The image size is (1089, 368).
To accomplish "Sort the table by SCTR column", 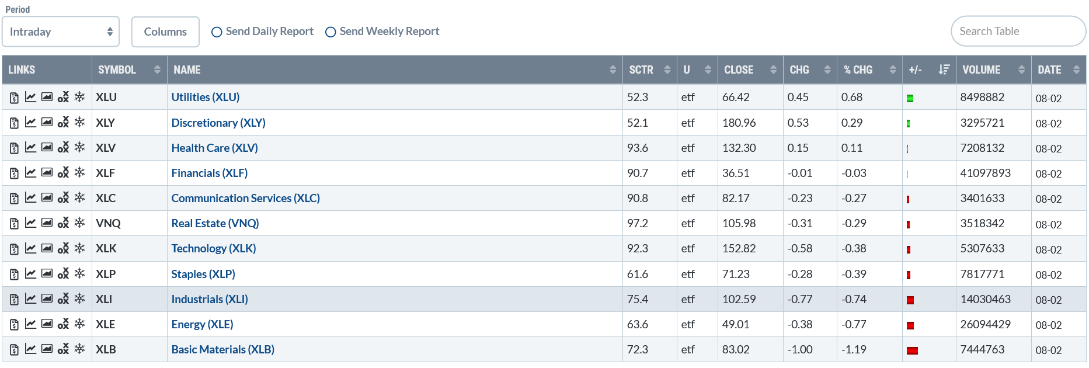I will (649, 70).
